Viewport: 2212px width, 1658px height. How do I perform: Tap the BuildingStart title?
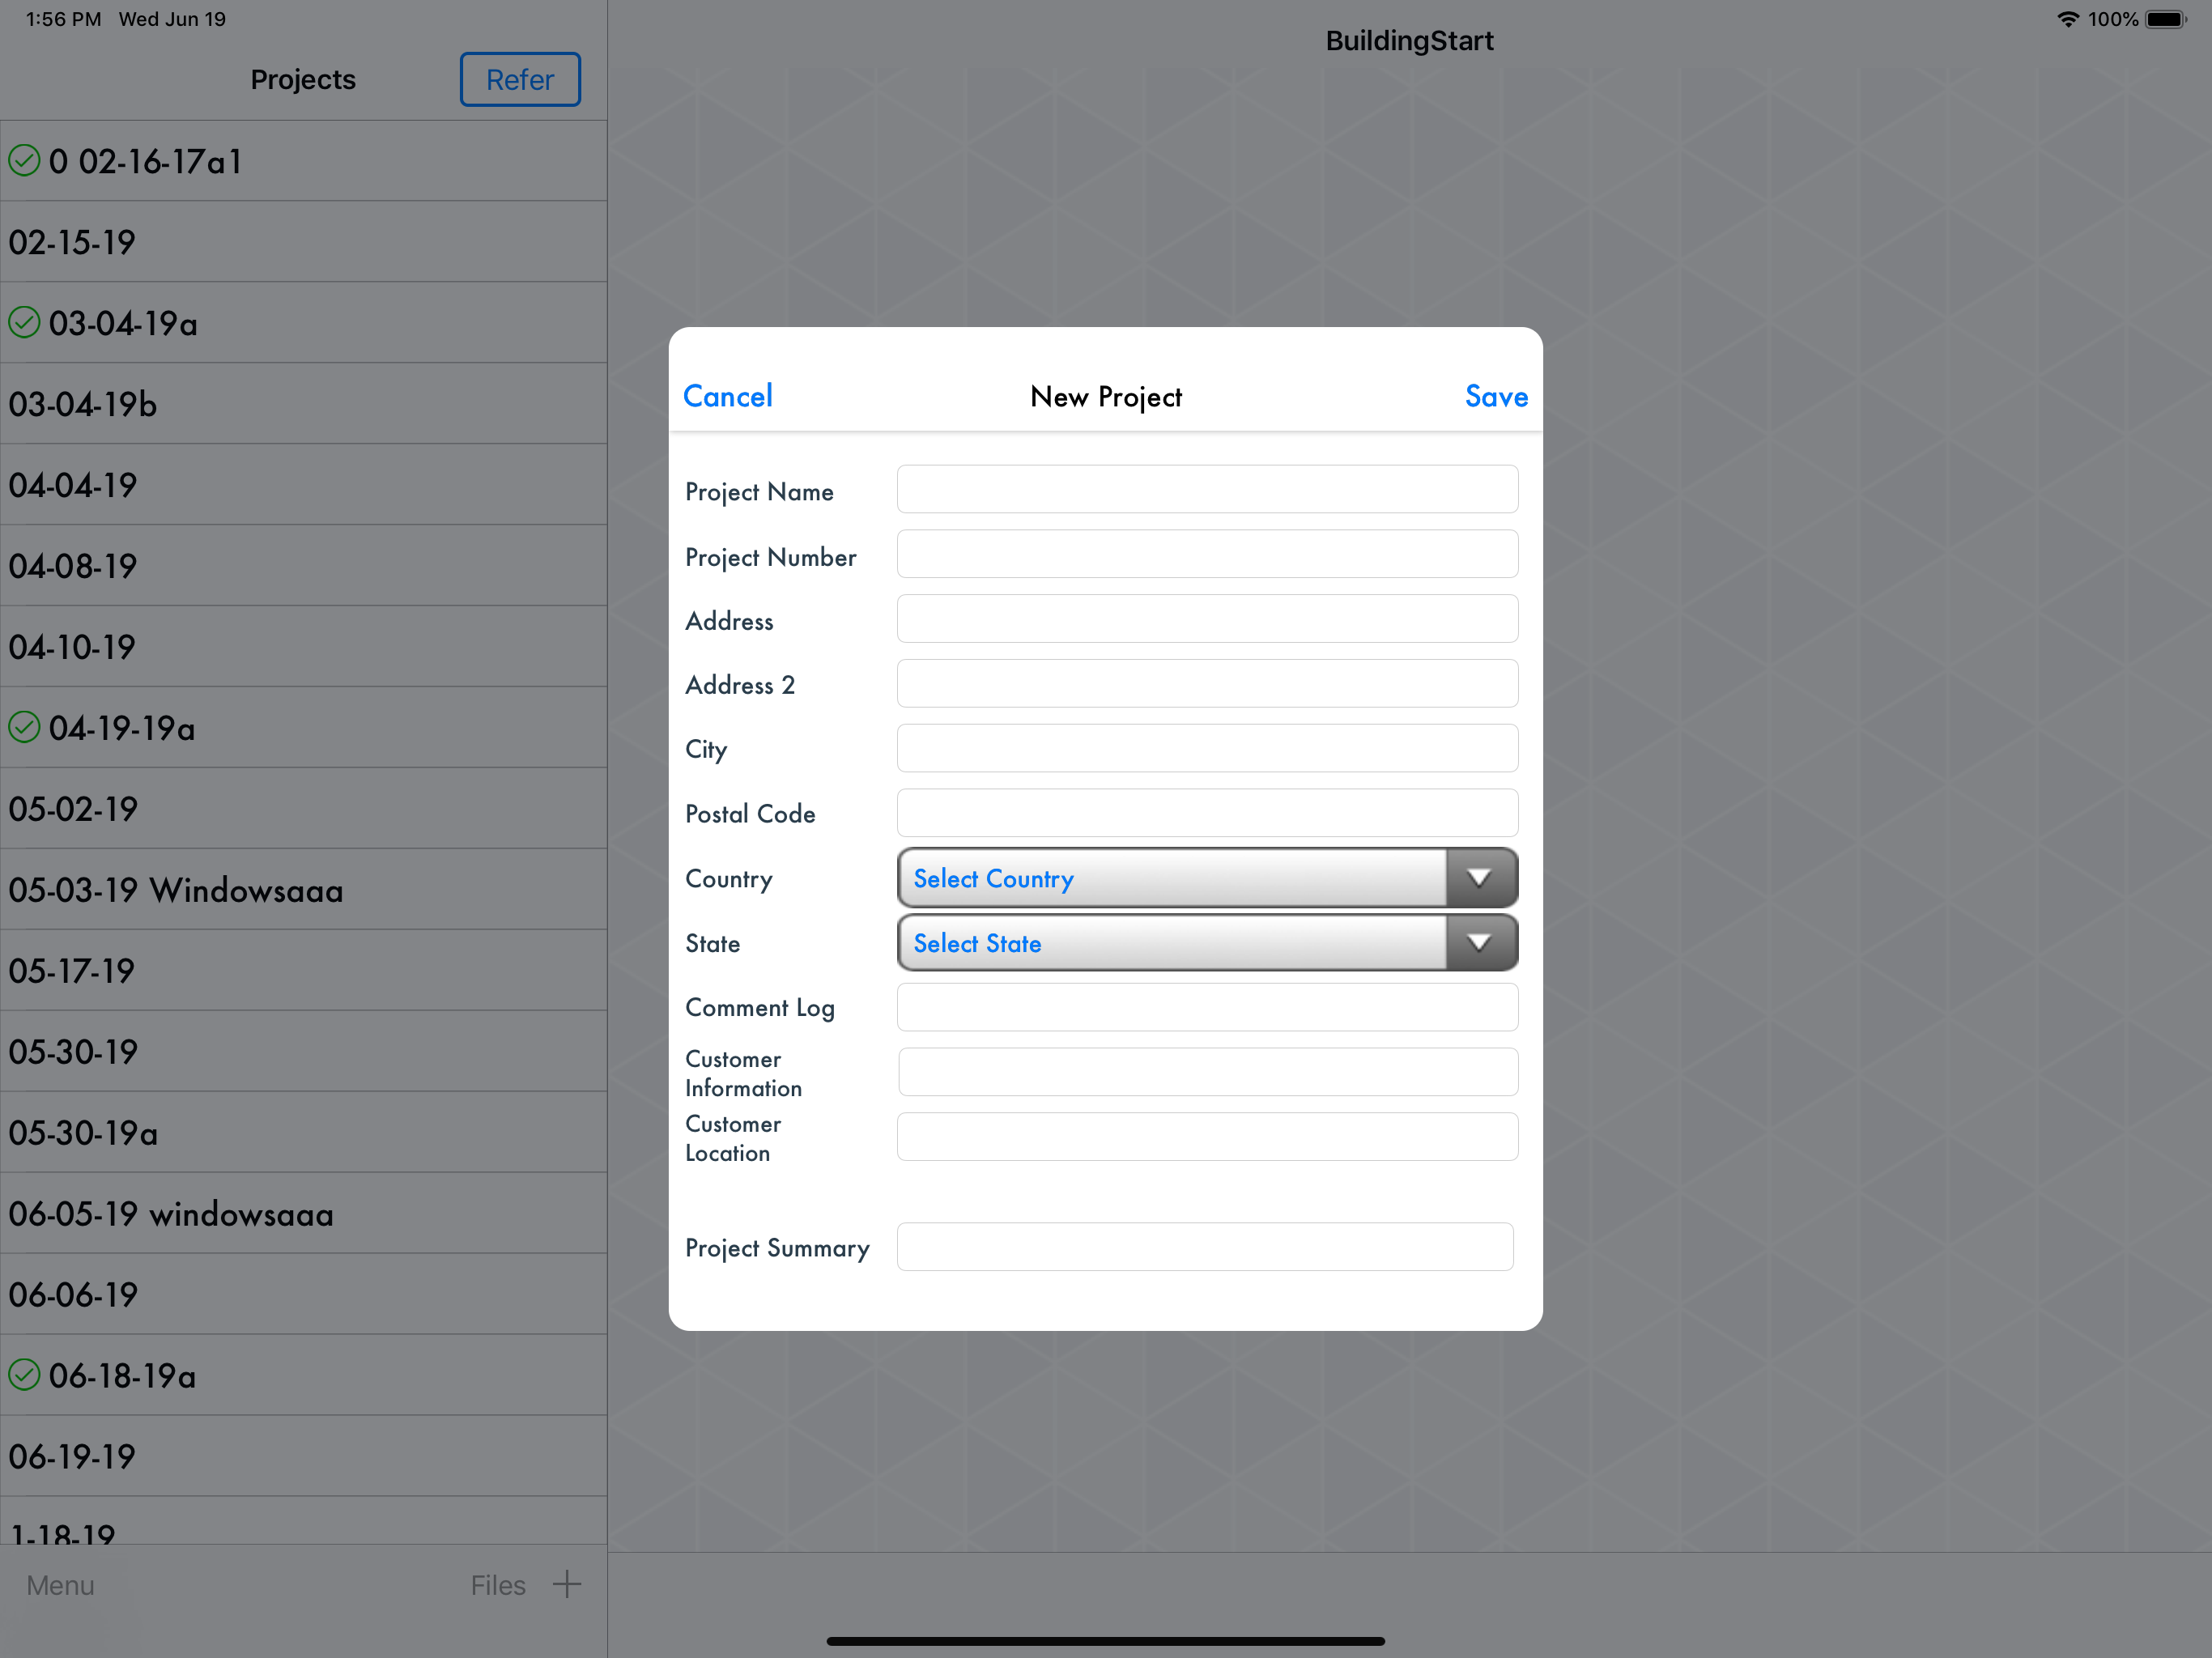[1409, 40]
